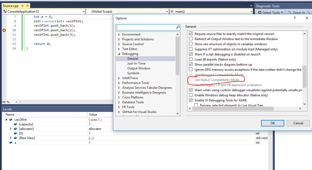Open the Just-In-Time debugging page

136,63
